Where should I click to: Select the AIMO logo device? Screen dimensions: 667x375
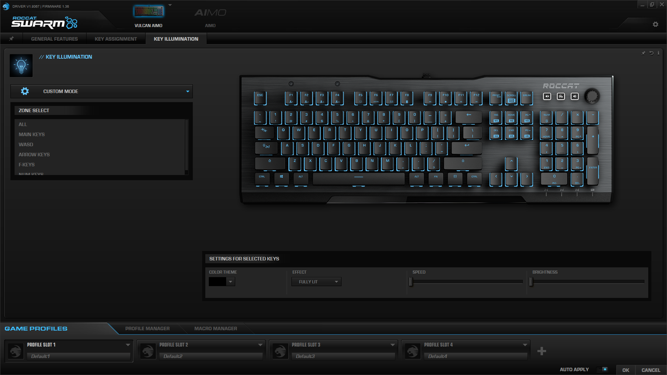click(x=210, y=13)
